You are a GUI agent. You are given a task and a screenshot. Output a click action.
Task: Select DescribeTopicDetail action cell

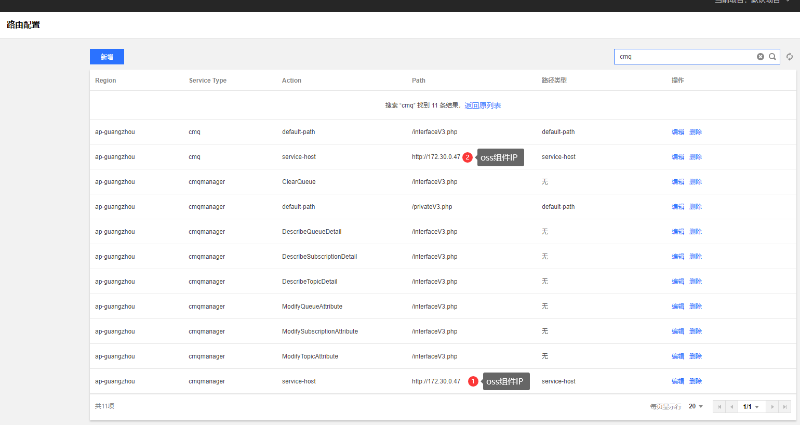[310, 282]
